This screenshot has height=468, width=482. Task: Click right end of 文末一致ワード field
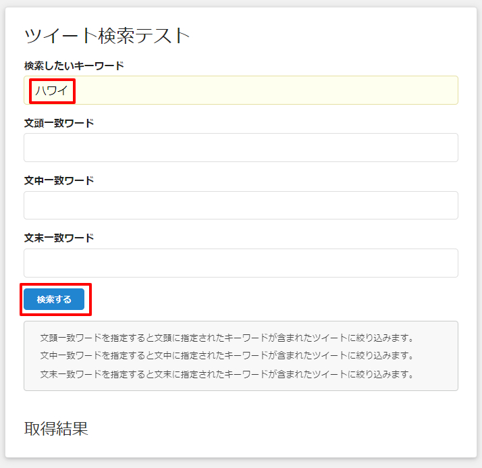[446, 263]
